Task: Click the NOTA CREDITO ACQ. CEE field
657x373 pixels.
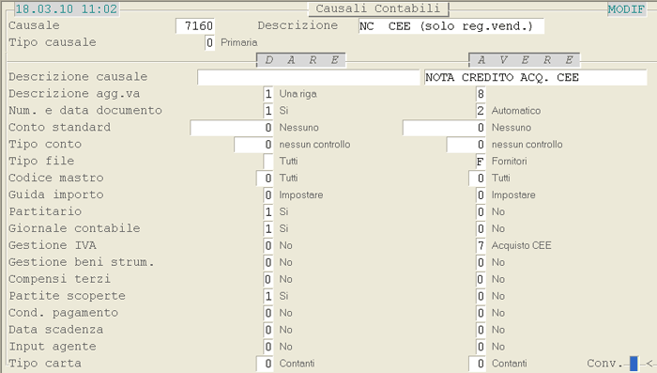Action: [x=536, y=77]
